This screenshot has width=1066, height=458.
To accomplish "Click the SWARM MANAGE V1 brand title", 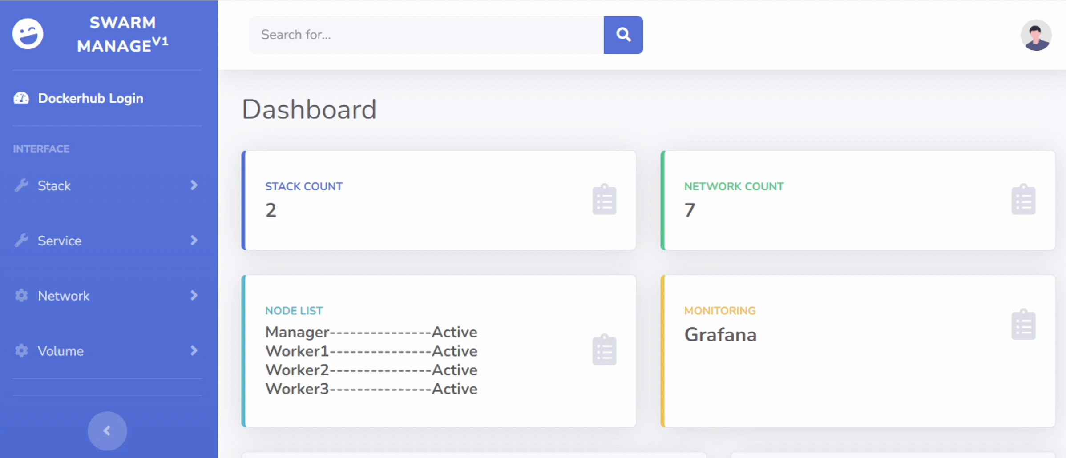I will click(x=123, y=34).
